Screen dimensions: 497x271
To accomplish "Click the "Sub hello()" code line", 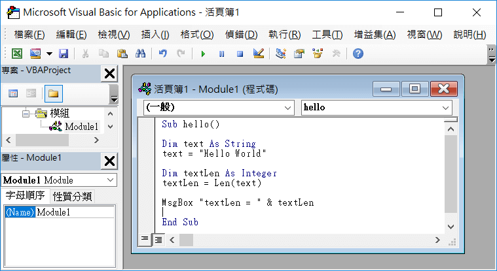I will tap(191, 124).
